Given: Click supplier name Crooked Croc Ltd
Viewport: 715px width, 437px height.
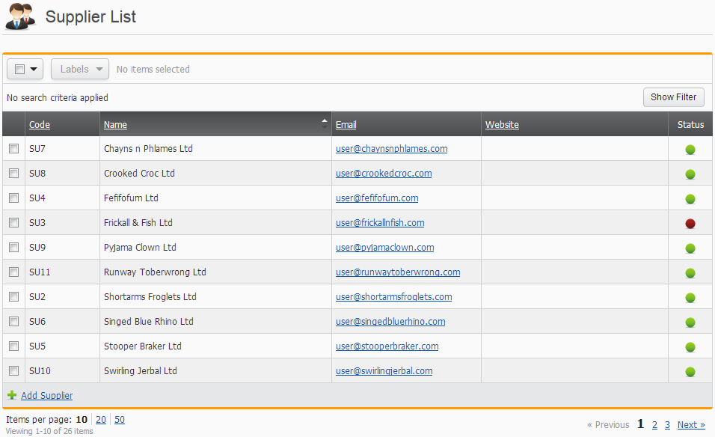Looking at the screenshot, I should [140, 174].
